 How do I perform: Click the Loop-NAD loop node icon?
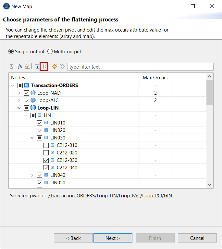[33, 93]
